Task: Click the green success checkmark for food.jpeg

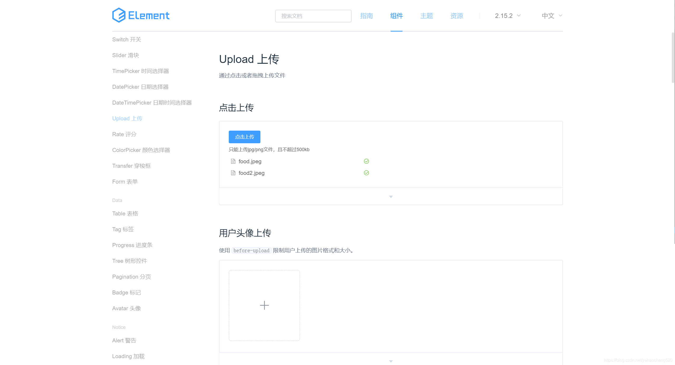Action: point(366,161)
